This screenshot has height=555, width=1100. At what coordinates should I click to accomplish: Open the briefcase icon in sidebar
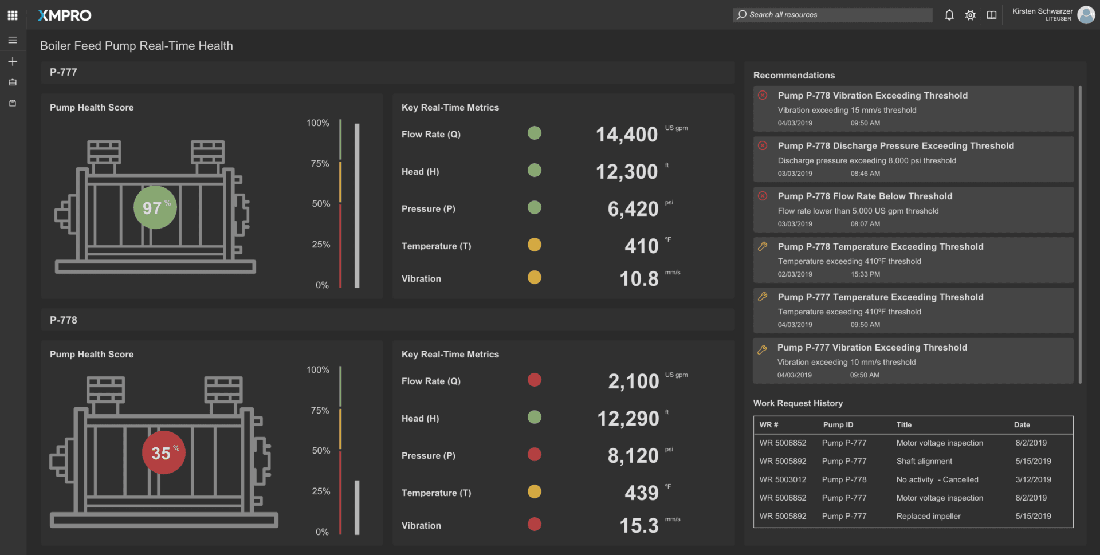click(13, 82)
